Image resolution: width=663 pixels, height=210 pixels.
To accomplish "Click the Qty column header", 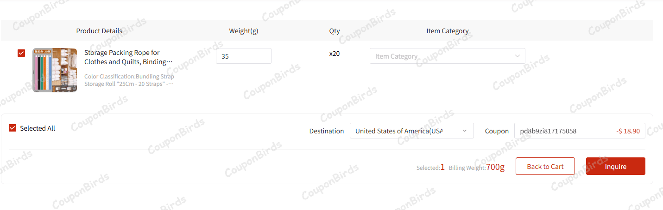I will pos(335,31).
